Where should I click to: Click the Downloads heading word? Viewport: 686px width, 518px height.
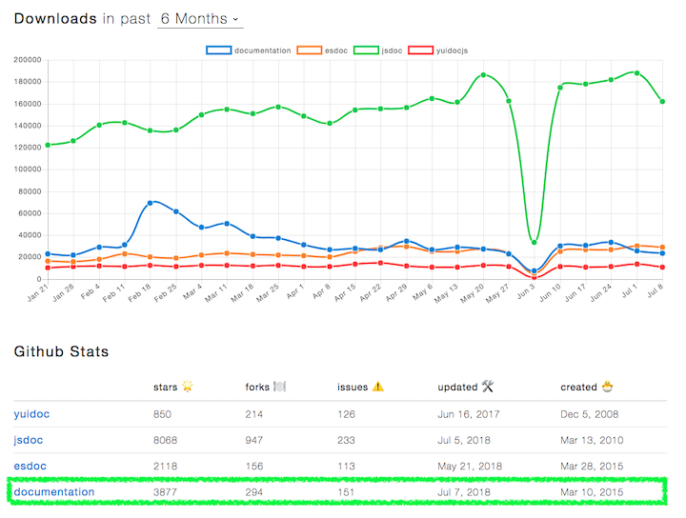(55, 19)
